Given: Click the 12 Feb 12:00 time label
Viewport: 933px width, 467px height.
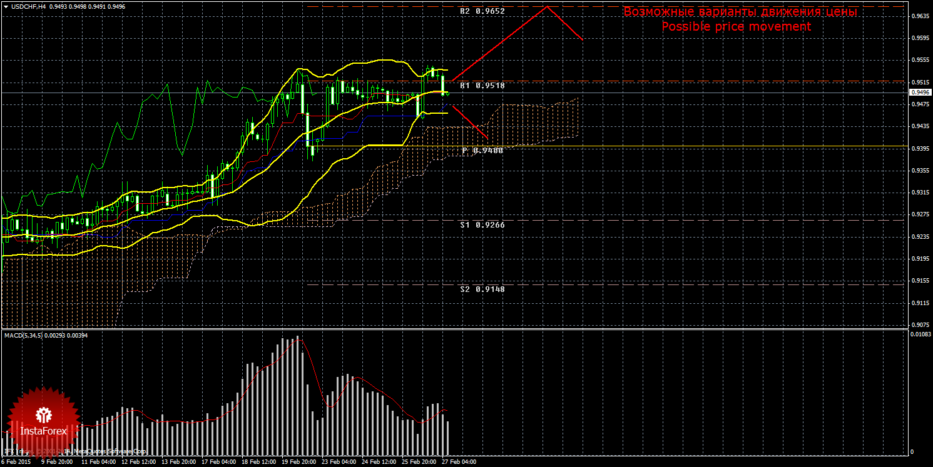Looking at the screenshot, I should (x=138, y=463).
